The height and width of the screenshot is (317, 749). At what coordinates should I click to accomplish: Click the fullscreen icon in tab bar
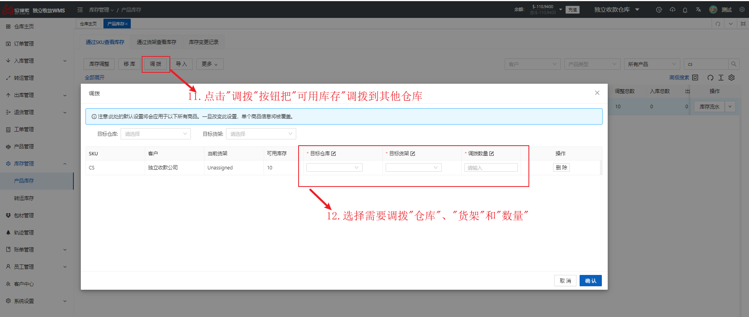[x=743, y=24]
